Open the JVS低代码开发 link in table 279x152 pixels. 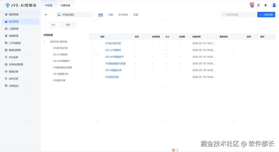coord(113,43)
